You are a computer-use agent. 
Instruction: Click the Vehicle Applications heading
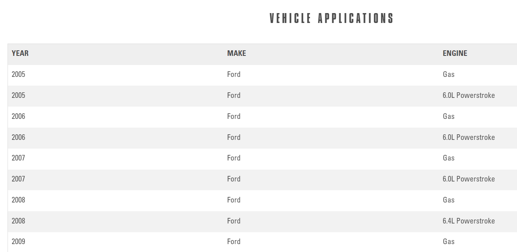tap(331, 19)
